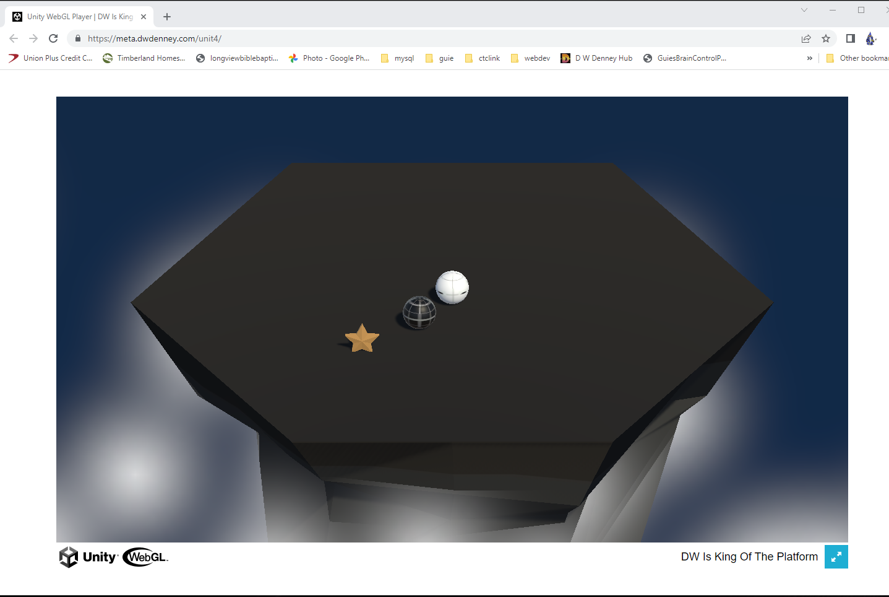Open GuiesBrainControlP bookmark
The width and height of the screenshot is (889, 597).
[x=685, y=58]
